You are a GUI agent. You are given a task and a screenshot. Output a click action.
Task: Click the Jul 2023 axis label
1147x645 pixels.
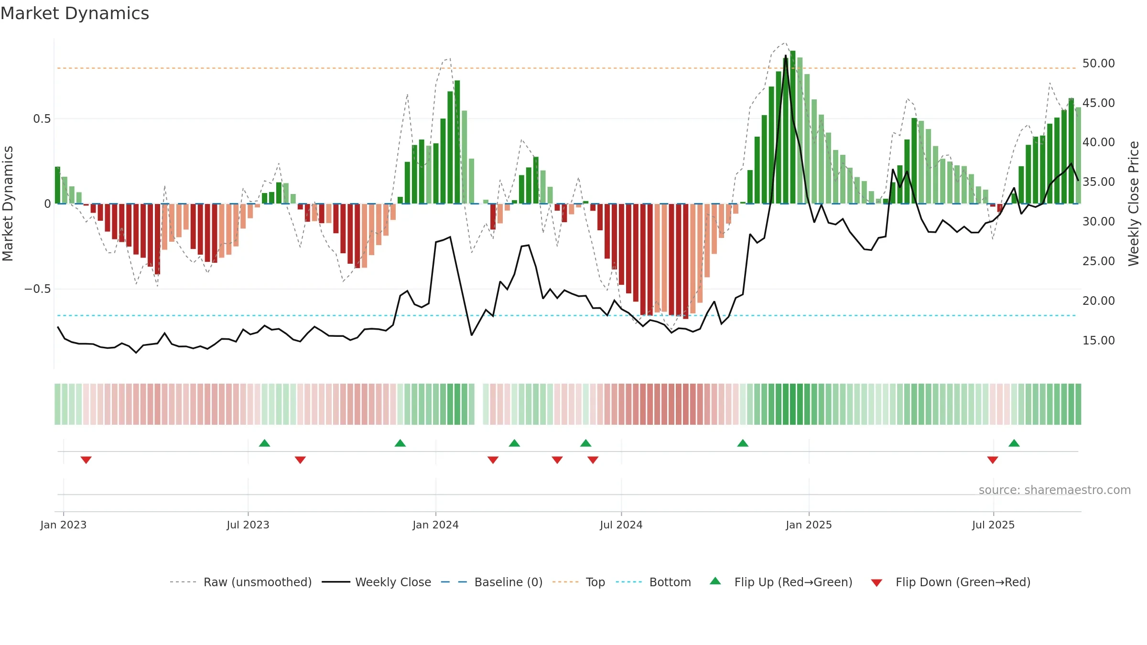[x=248, y=525]
